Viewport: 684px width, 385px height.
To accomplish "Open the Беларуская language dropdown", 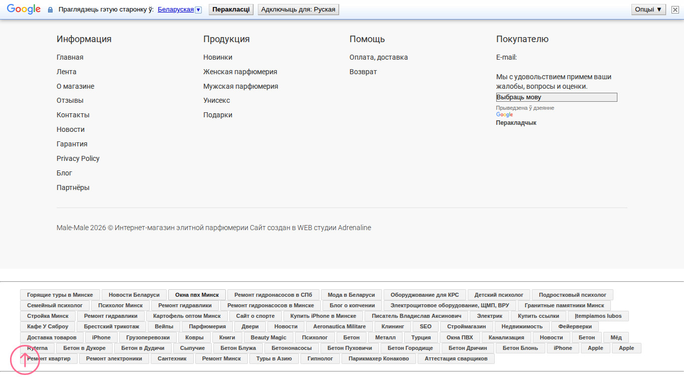I will pyautogui.click(x=179, y=10).
